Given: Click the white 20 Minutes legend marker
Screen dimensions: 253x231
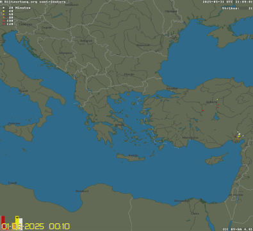Looking at the screenshot, I should [x=3, y=8].
